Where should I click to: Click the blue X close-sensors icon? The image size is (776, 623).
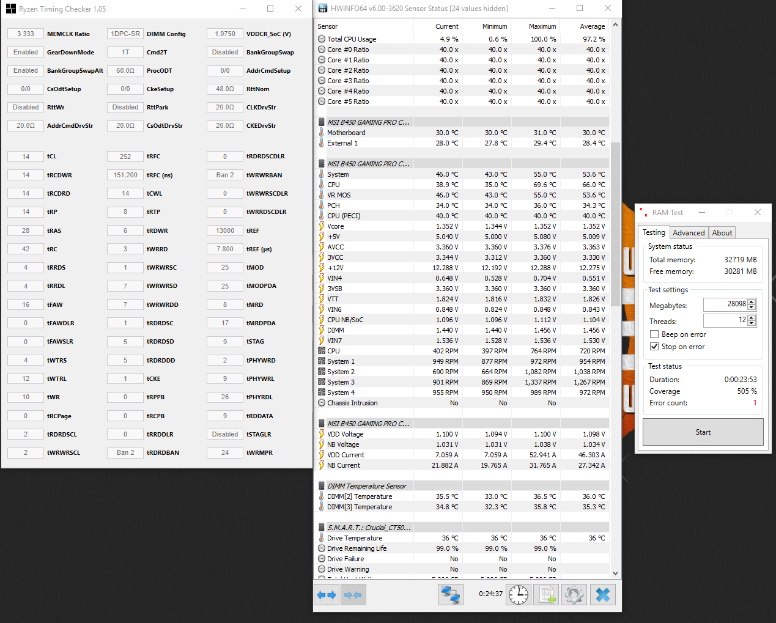(x=603, y=595)
